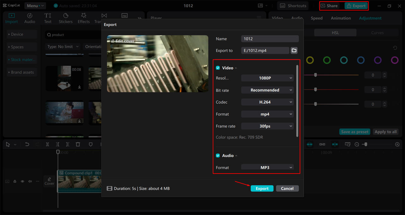Click the Shortcuts button
The height and width of the screenshot is (215, 405).
coord(293,6)
